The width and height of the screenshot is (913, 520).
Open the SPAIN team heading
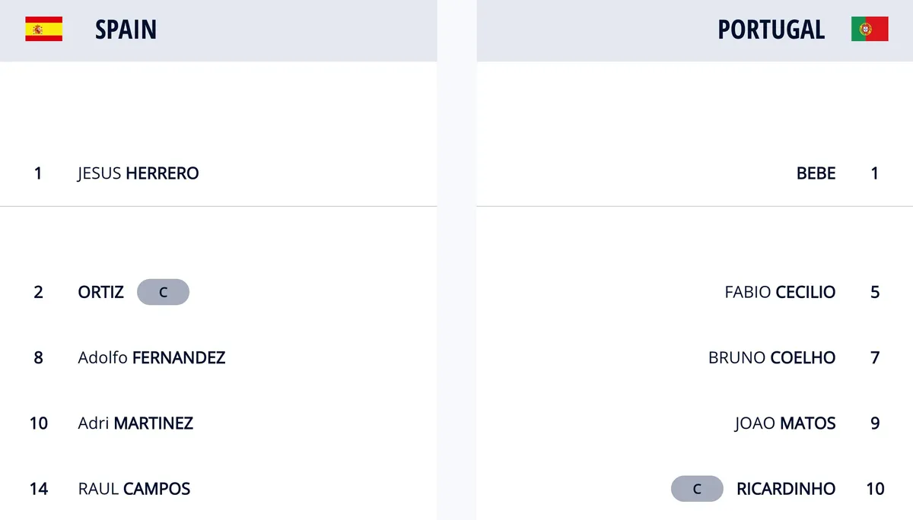(126, 30)
